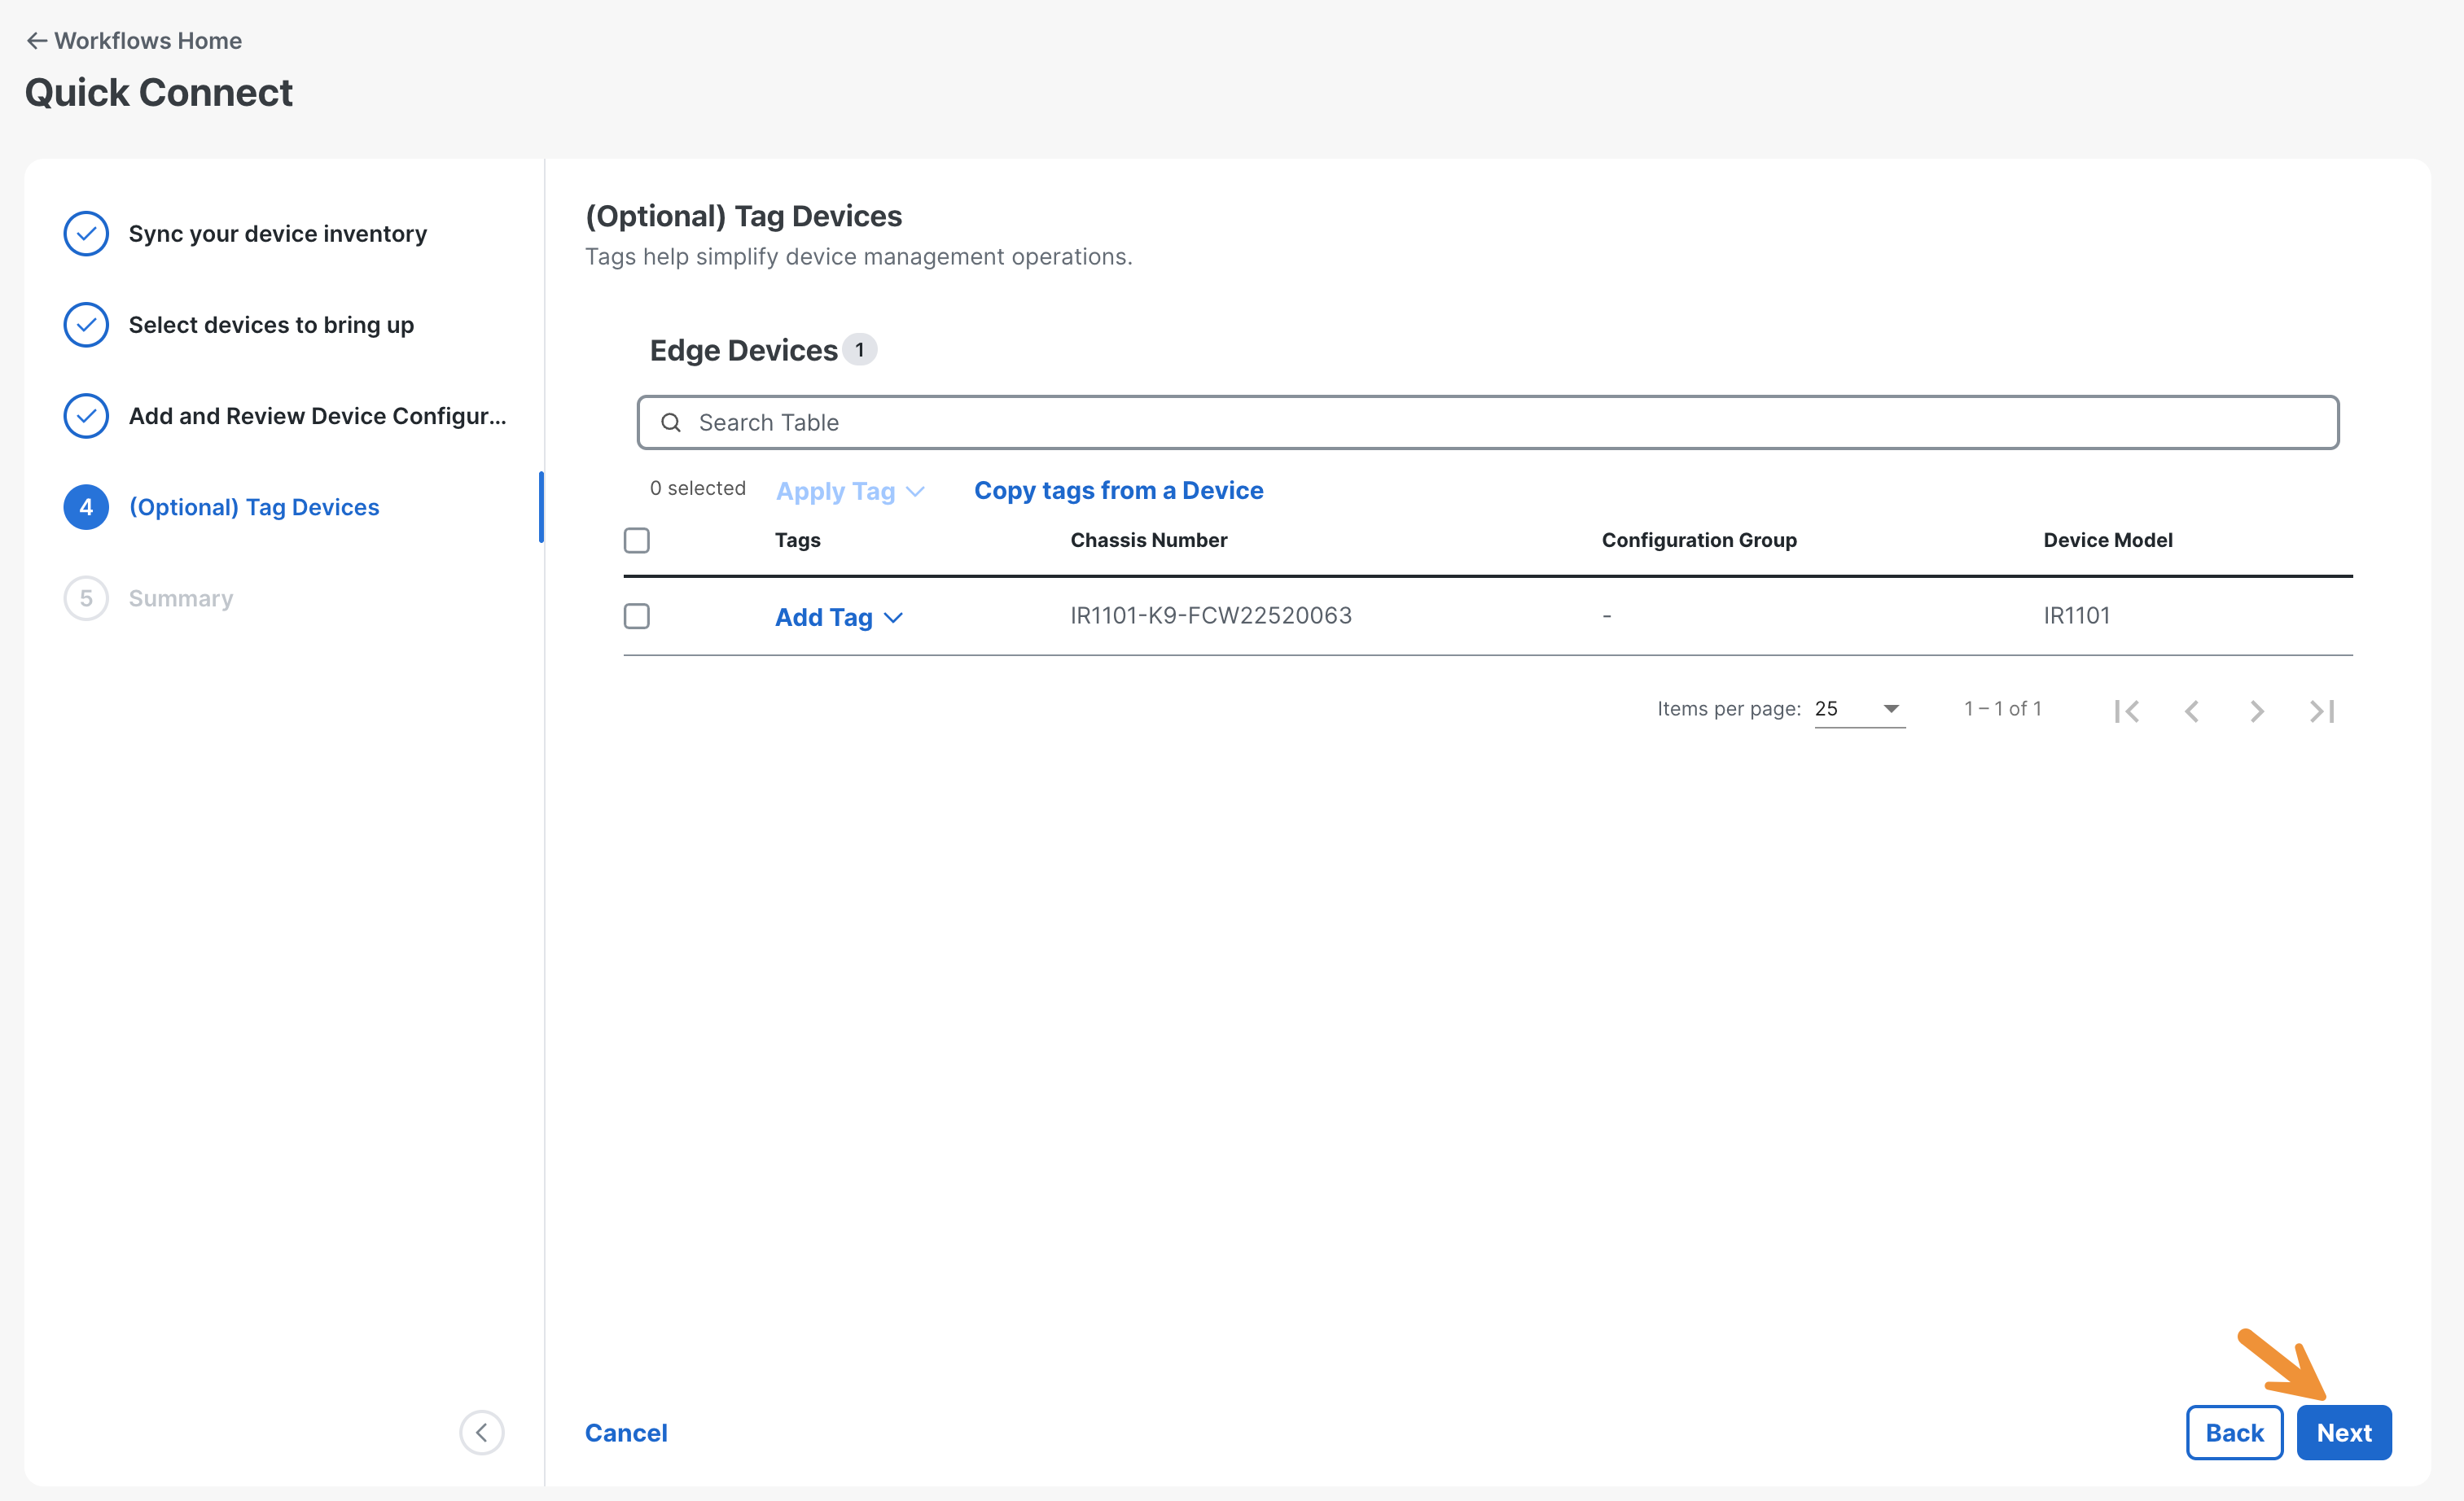Go to the next page of results
Screen dimensions: 2464x1501
pos(2256,711)
